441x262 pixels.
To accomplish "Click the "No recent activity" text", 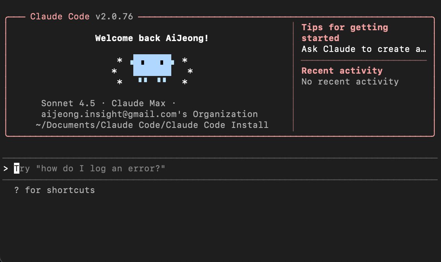I will tap(350, 81).
